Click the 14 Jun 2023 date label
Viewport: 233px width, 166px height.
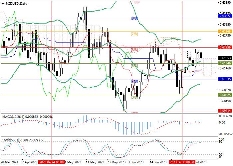click(x=158, y=162)
